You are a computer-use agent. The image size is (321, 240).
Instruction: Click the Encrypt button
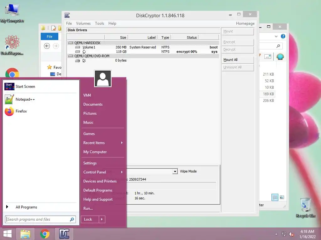click(x=238, y=42)
